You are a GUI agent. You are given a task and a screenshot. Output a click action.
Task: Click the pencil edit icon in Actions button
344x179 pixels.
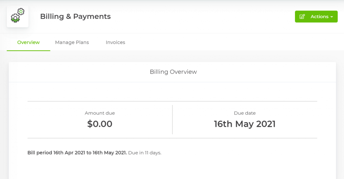coord(302,16)
